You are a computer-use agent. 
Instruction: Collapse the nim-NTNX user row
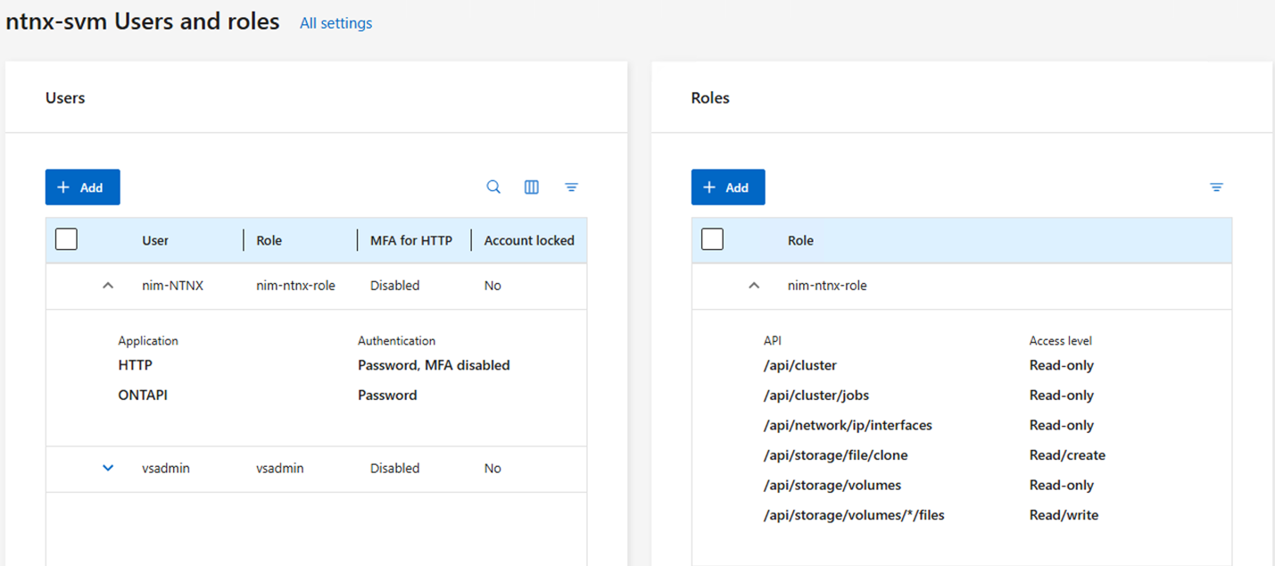[108, 286]
